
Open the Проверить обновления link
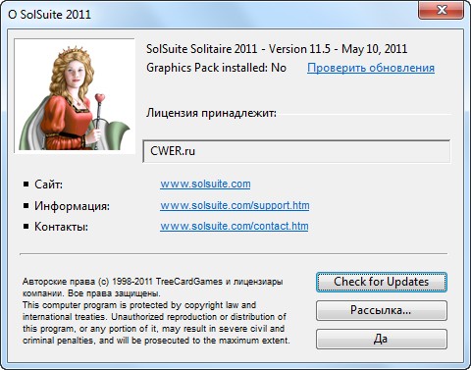pyautogui.click(x=371, y=68)
